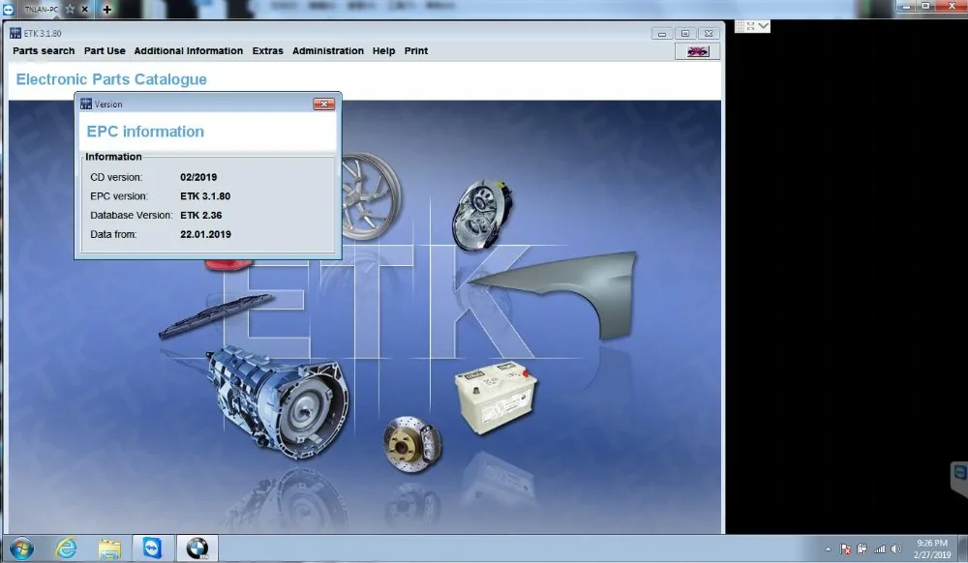
Task: Click the grid icon in remote toolbar
Action: coord(740,26)
